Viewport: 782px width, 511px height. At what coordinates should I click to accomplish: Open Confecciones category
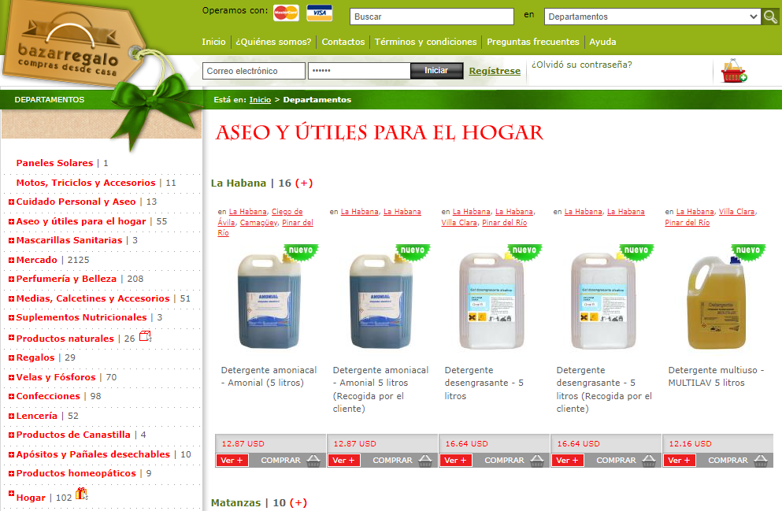click(48, 396)
